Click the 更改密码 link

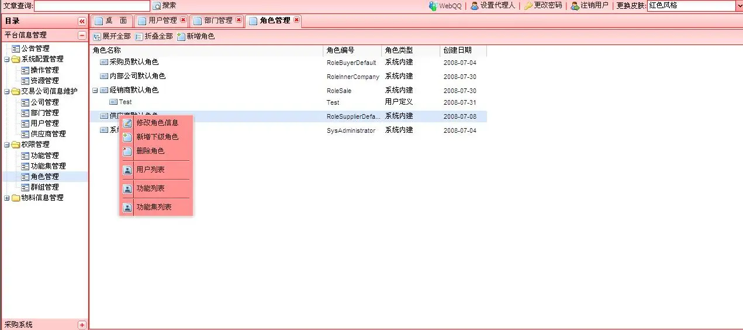[x=548, y=5]
